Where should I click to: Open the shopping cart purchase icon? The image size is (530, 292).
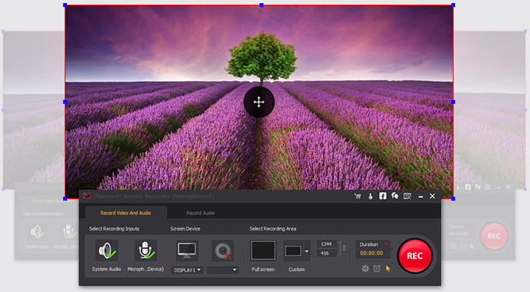coord(358,196)
